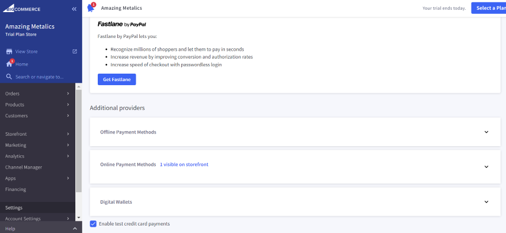The image size is (506, 233).
Task: Click the Amazing Metalics store name in sidebar
Action: (30, 26)
